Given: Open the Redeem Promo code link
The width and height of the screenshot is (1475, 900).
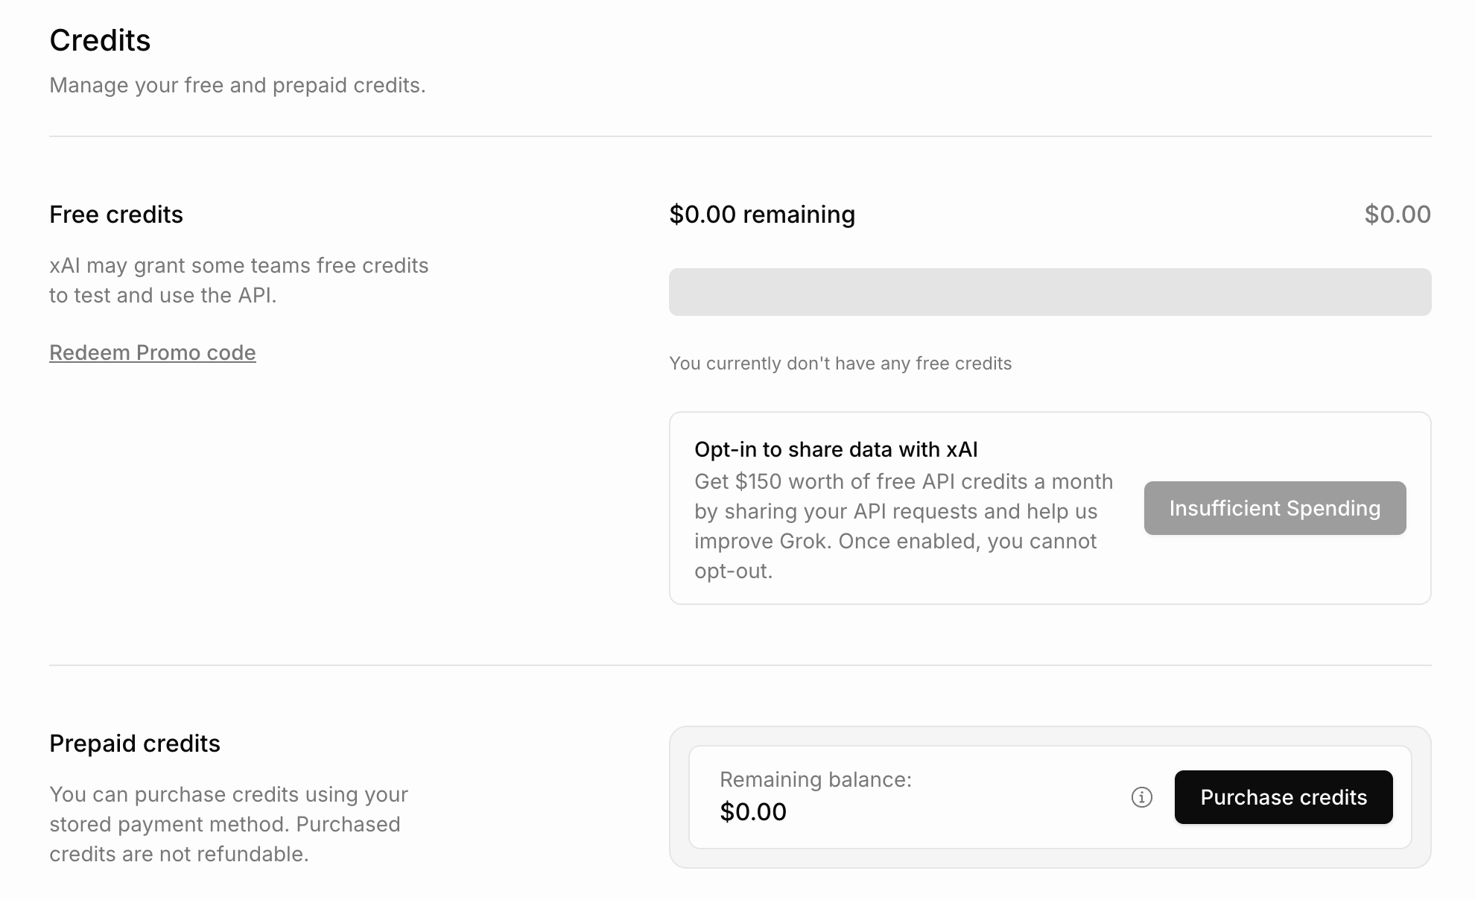Looking at the screenshot, I should 153,352.
